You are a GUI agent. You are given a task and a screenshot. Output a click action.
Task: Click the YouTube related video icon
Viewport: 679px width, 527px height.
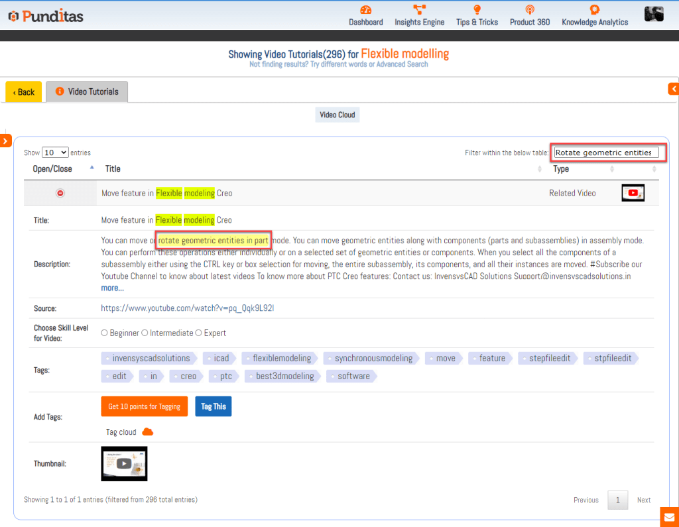pos(633,193)
